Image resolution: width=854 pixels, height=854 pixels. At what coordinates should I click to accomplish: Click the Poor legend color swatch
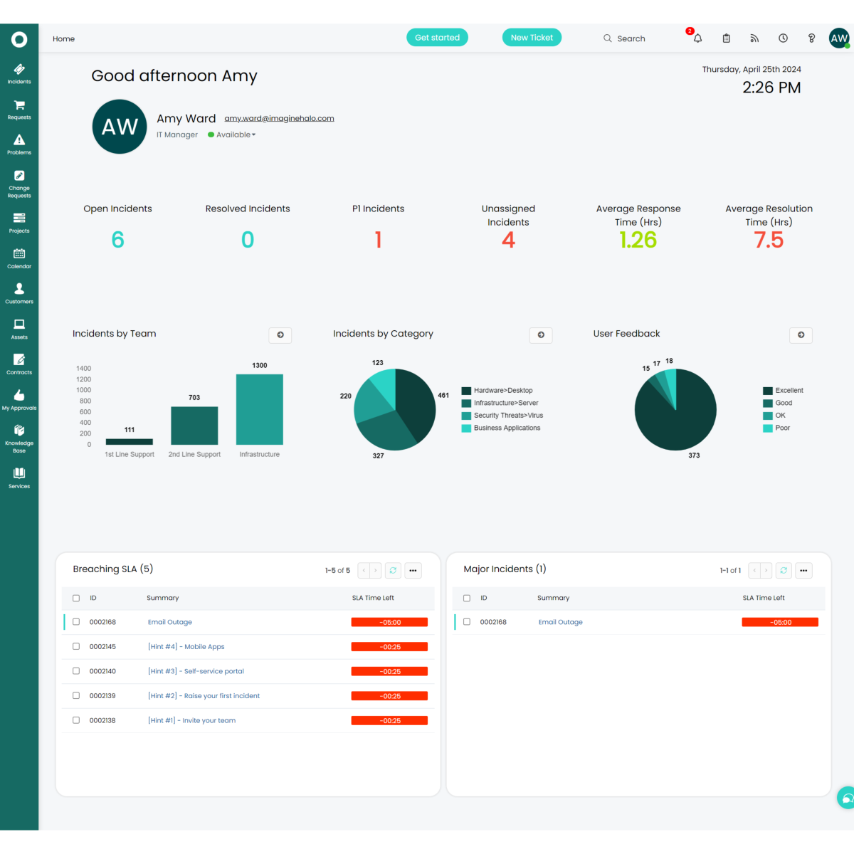click(768, 428)
